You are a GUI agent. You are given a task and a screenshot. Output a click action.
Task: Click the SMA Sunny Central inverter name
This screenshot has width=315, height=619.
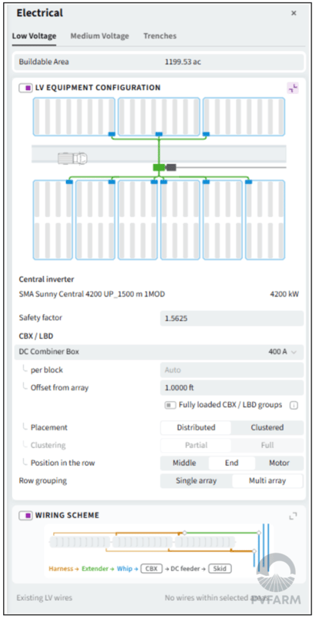click(x=91, y=294)
